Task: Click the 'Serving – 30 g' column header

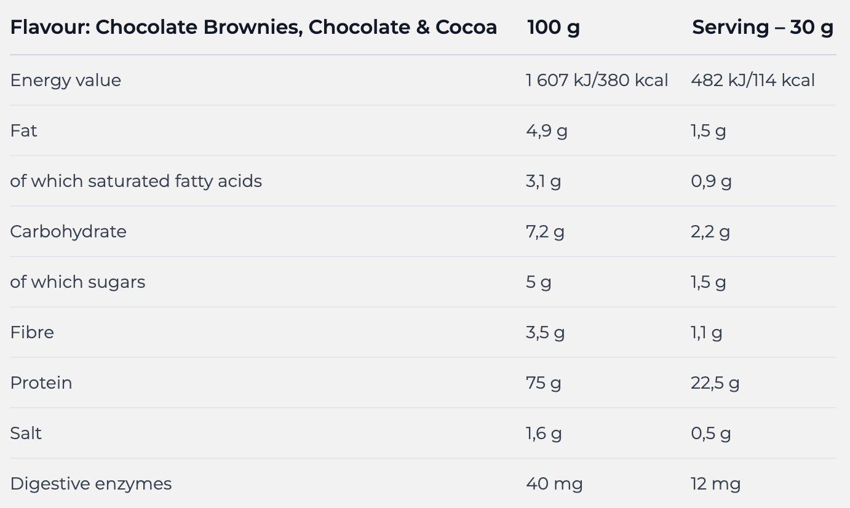Action: coord(763,27)
